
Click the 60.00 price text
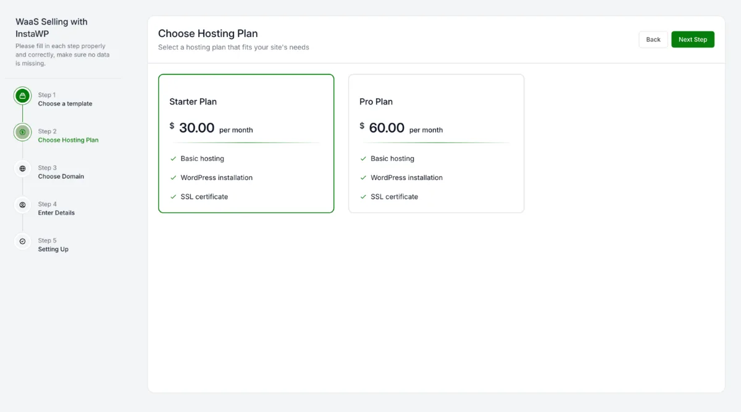point(387,128)
